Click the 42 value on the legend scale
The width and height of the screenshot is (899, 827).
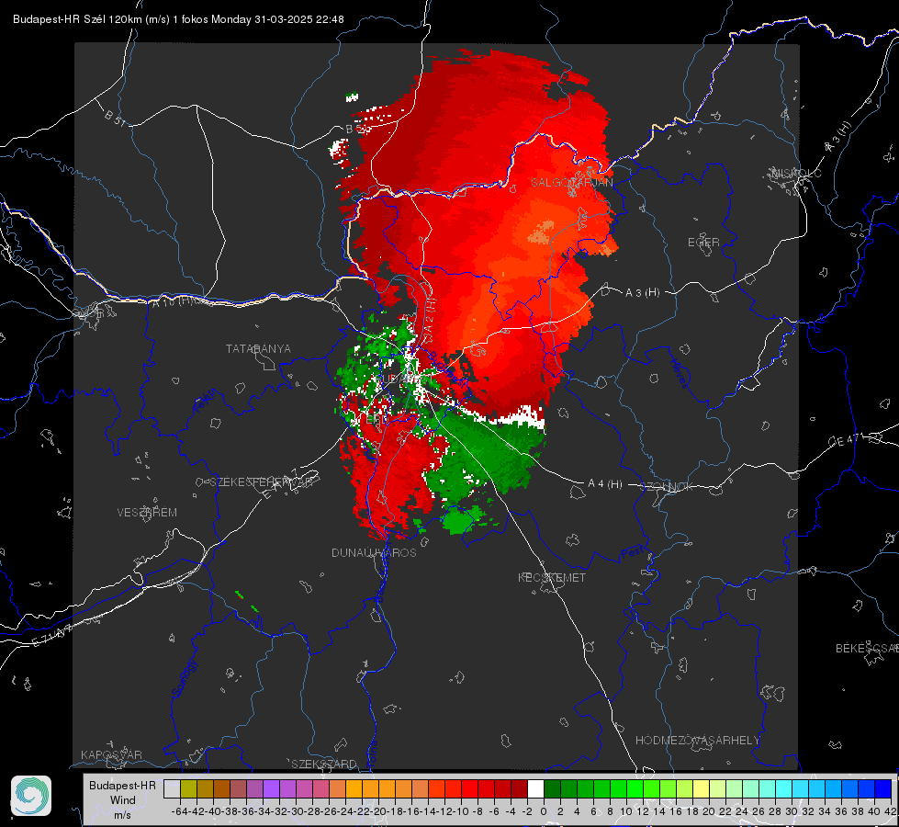(890, 811)
